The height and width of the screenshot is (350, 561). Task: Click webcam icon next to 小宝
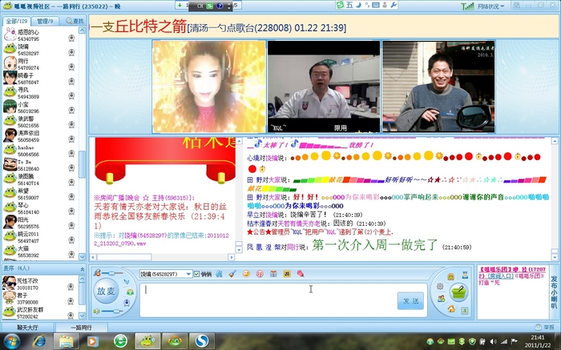pos(71,110)
